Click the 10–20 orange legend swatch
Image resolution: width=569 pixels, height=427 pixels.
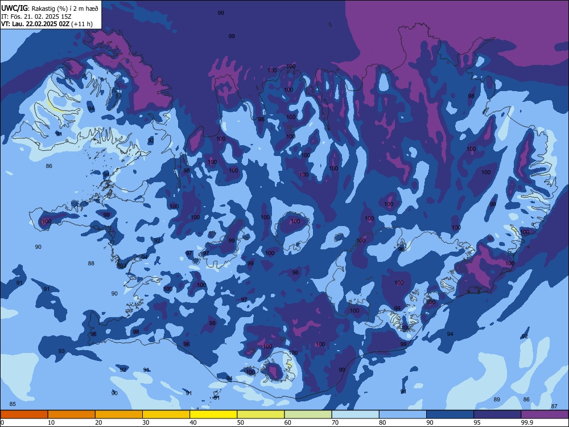pyautogui.click(x=72, y=414)
